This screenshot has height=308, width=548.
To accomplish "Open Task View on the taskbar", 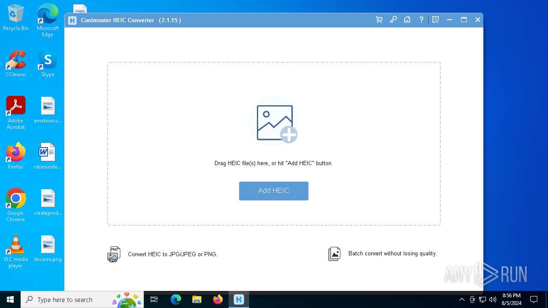I will click(x=154, y=299).
